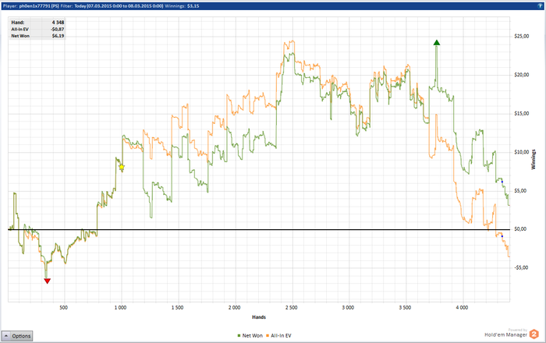Toggle the Net Won legend entry
This screenshot has width=546, height=343.
250,336
